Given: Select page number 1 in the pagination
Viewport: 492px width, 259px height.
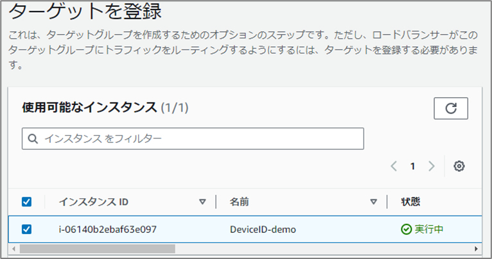Looking at the screenshot, I should pos(412,166).
